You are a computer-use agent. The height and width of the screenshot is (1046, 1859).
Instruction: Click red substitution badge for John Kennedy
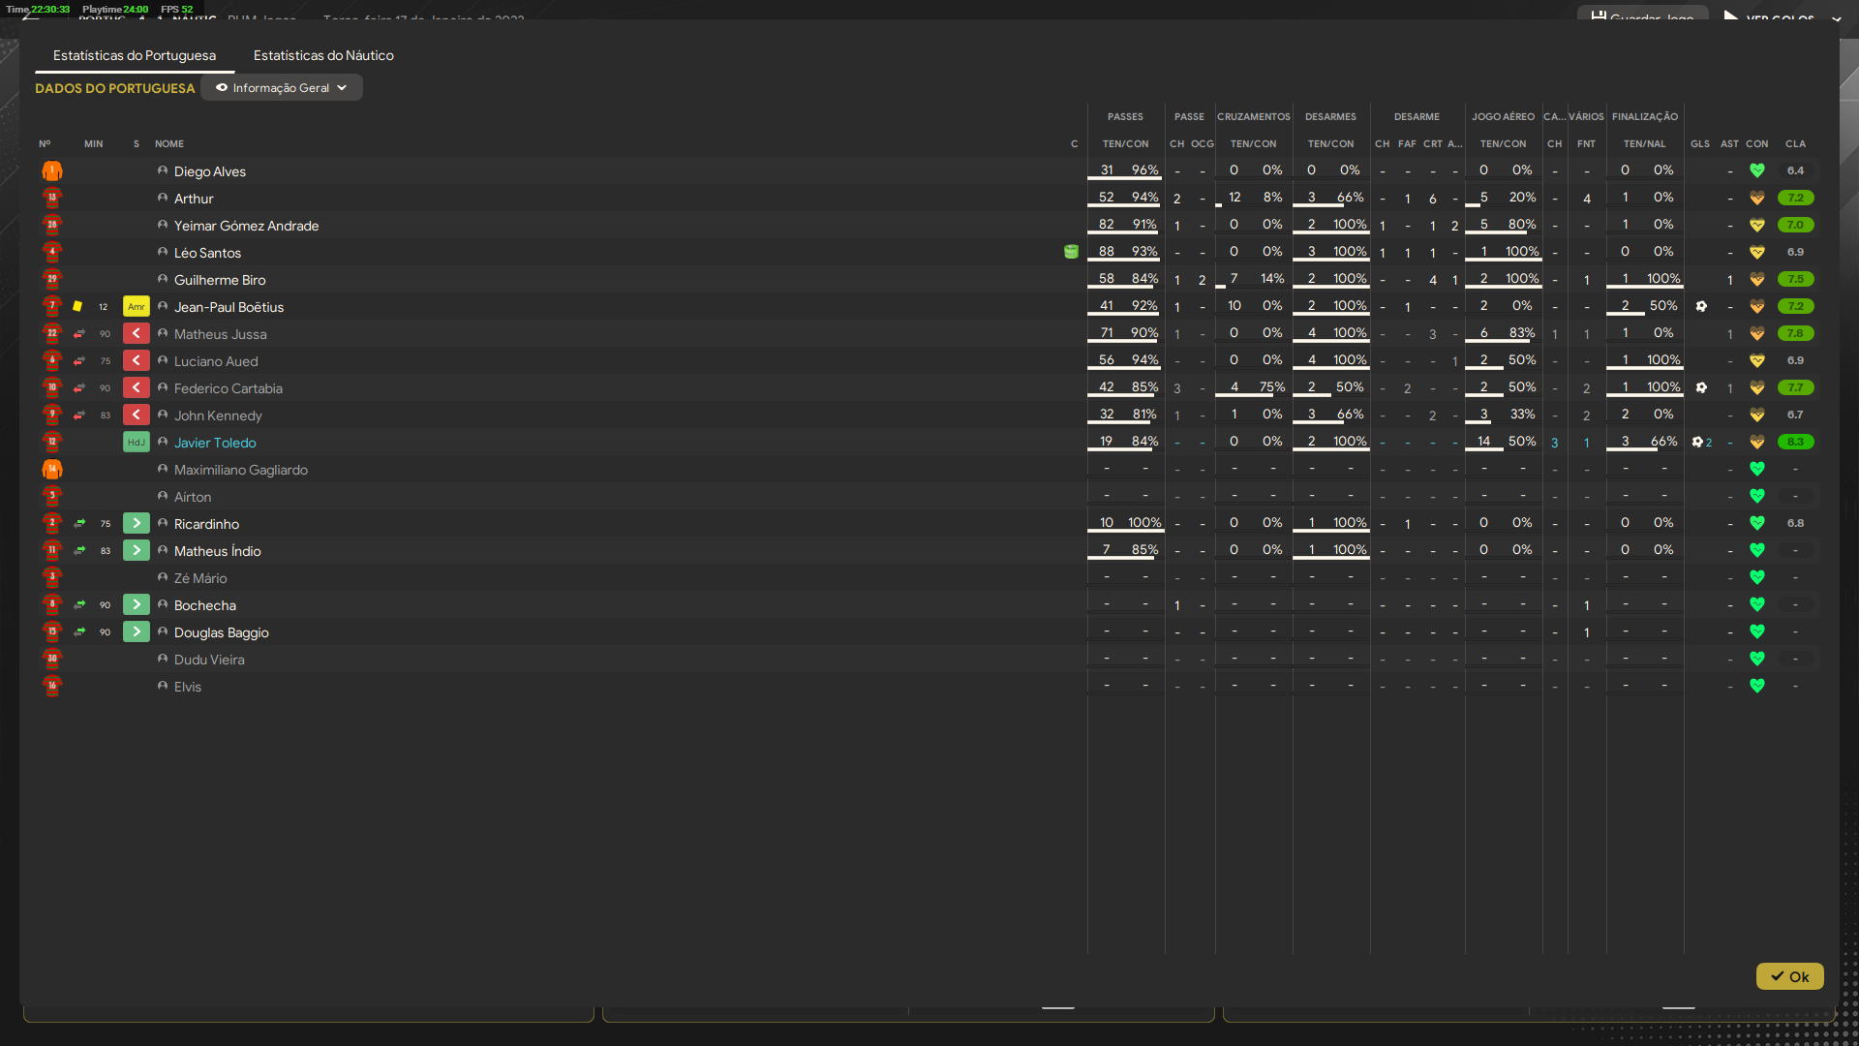pos(137,415)
